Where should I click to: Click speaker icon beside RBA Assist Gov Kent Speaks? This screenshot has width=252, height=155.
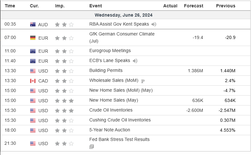(154, 24)
